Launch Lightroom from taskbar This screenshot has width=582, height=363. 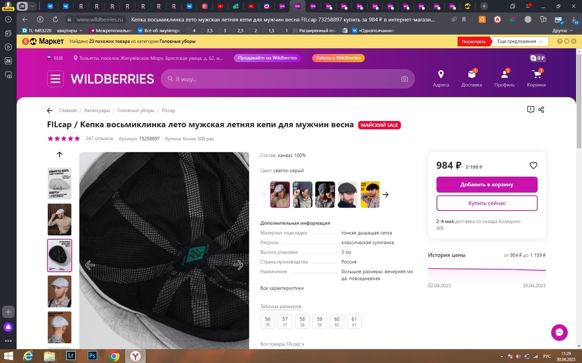point(71,356)
